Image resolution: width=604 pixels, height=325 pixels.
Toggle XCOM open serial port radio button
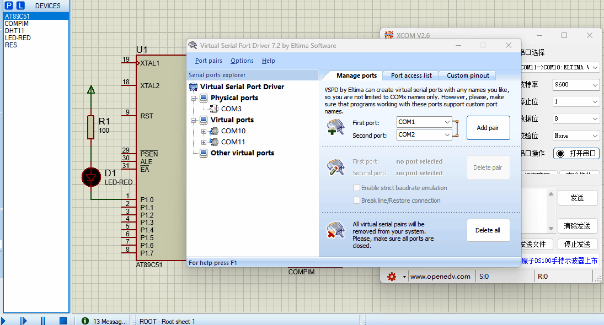click(x=560, y=154)
